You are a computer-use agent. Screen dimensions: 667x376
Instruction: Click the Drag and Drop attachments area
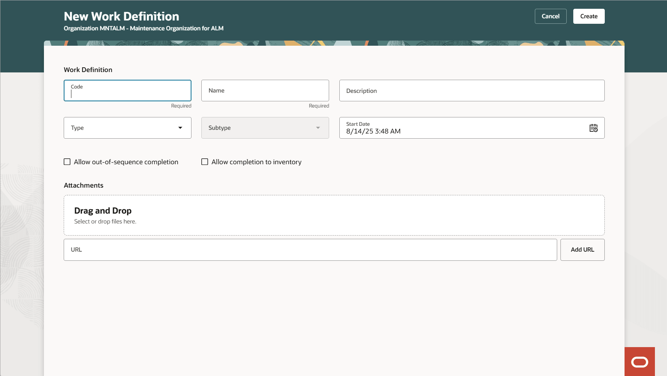(x=333, y=215)
